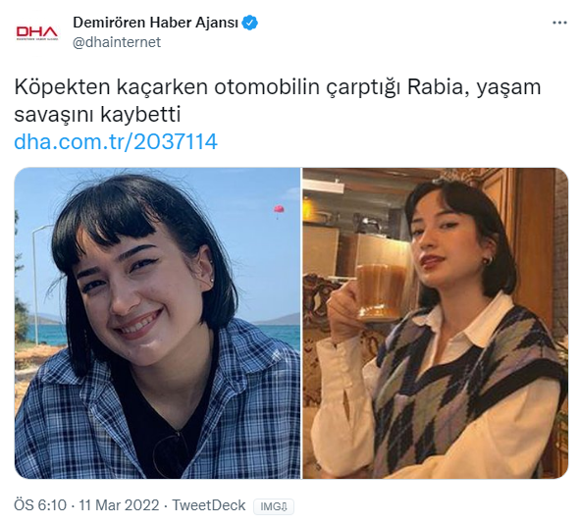The image size is (579, 525).
Task: Click the IMG download badge
Action: pyautogui.click(x=274, y=506)
